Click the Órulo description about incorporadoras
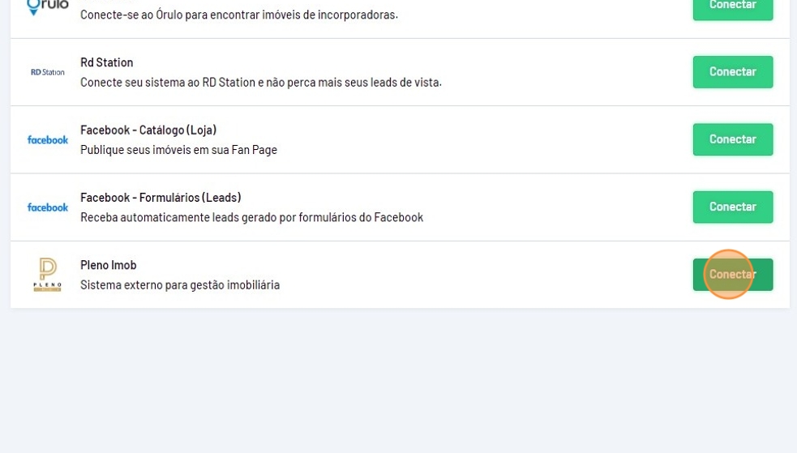 point(239,15)
